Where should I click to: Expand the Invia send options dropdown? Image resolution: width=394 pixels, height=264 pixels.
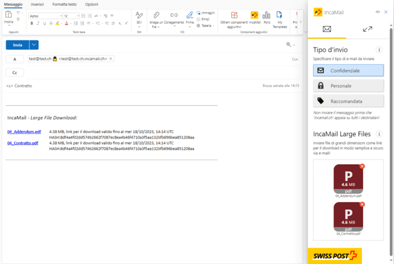click(x=34, y=45)
